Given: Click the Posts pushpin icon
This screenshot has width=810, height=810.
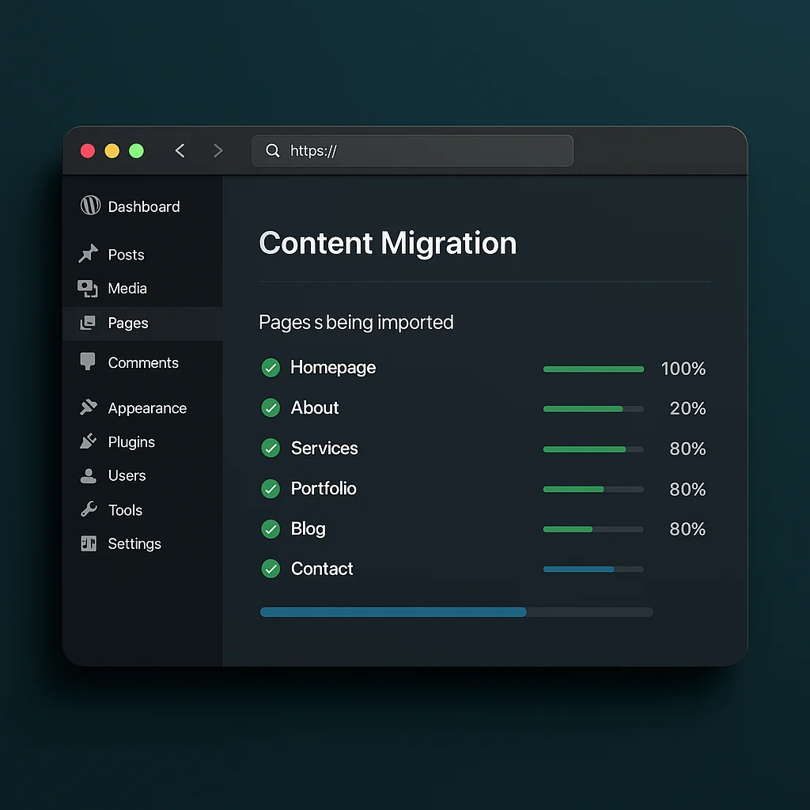Looking at the screenshot, I should point(89,254).
